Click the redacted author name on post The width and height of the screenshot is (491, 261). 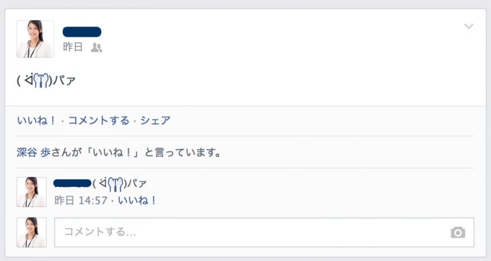pos(82,32)
